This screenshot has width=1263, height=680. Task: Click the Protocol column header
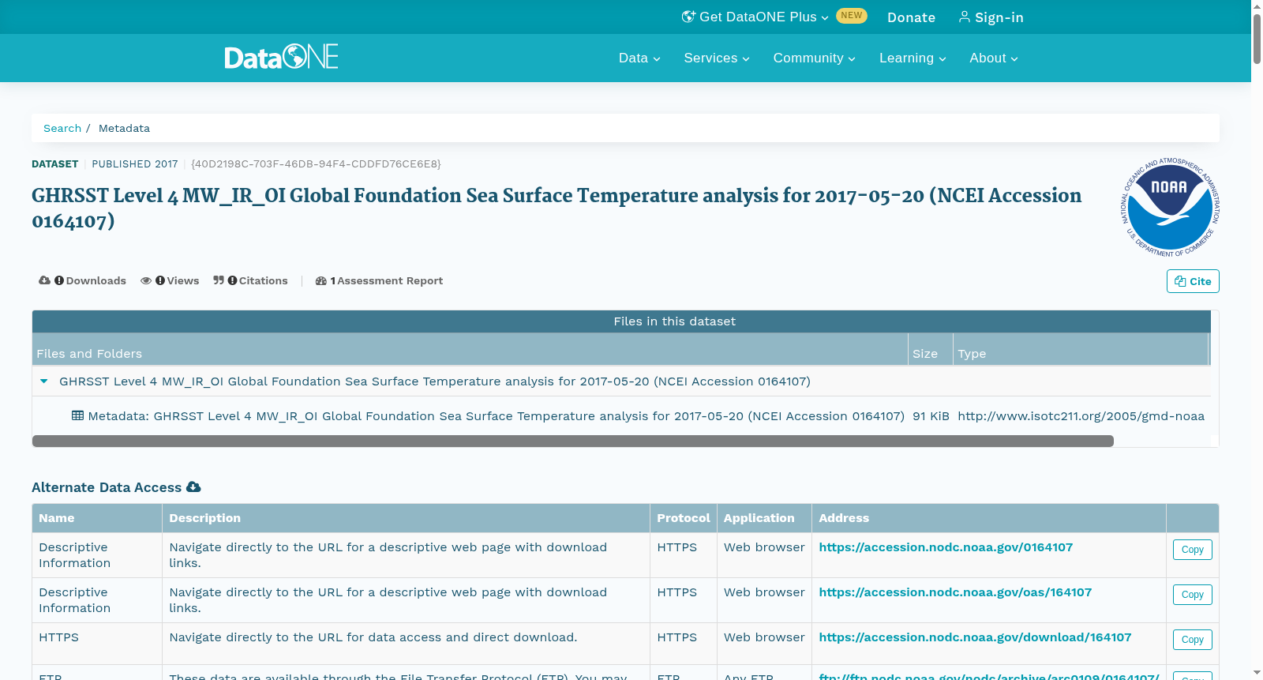[684, 517]
